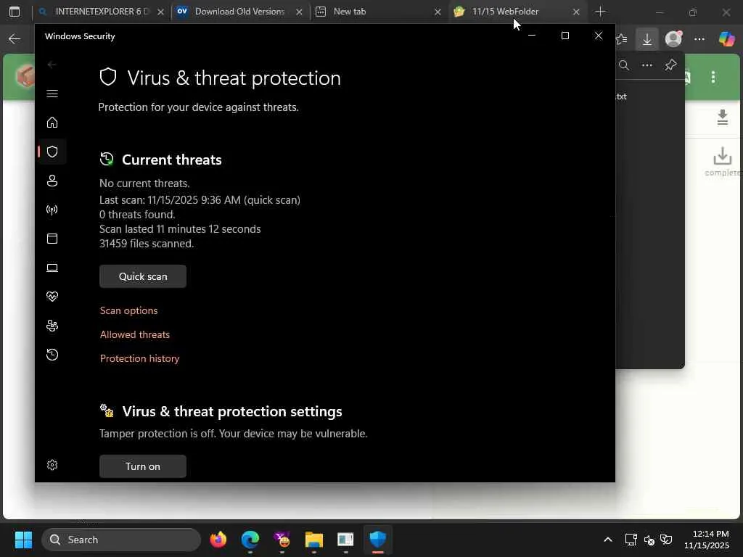Open File Explorer from taskbar
743x557 pixels.
[313, 540]
